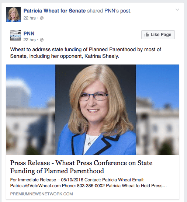Image resolution: width=187 pixels, height=202 pixels.
Task: Like the PNN page
Action: click(158, 35)
